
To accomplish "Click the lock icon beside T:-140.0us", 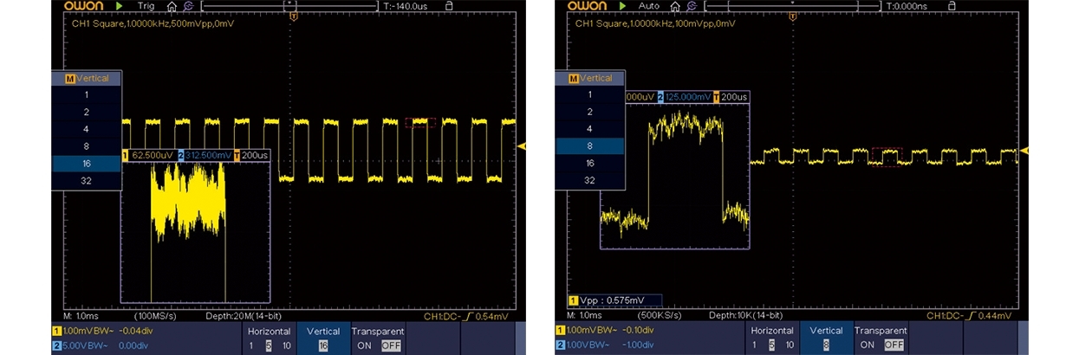I will (448, 6).
